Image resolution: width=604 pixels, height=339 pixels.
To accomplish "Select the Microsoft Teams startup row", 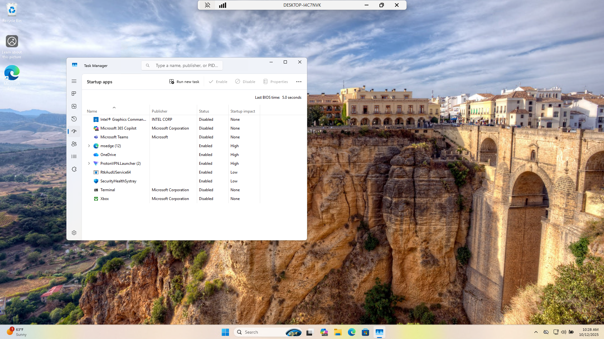I will click(114, 137).
